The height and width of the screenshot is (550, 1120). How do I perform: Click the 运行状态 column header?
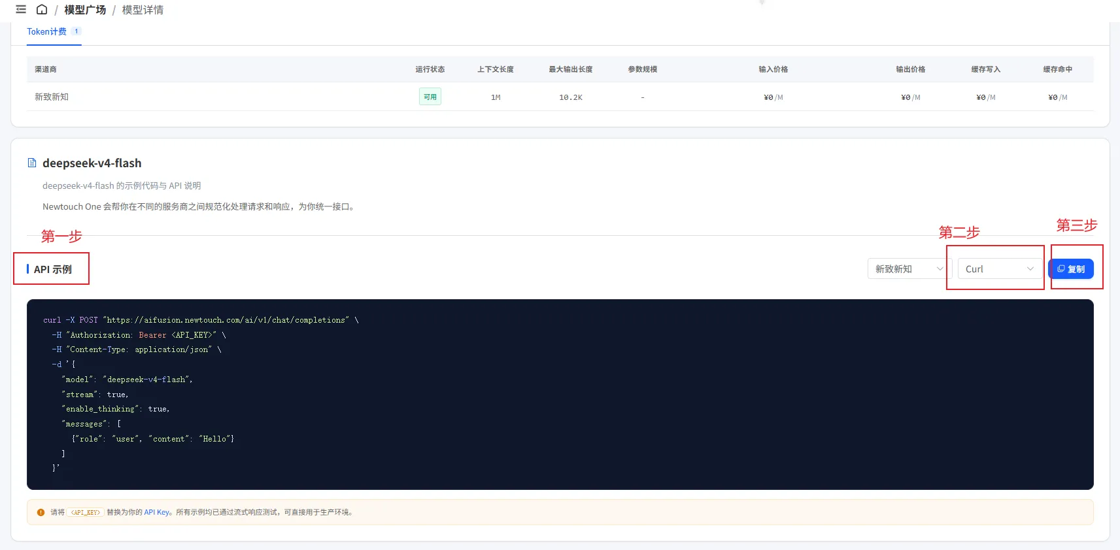click(430, 69)
